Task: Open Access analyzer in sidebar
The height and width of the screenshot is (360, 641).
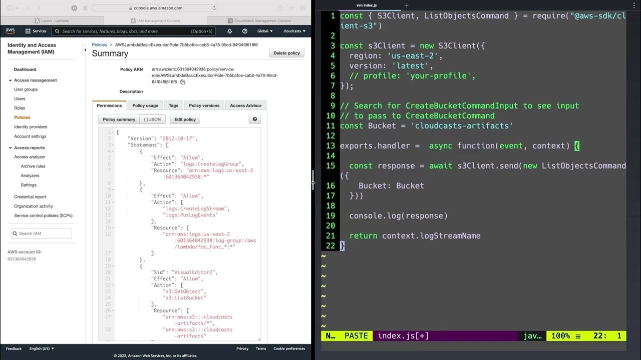Action: click(x=30, y=157)
